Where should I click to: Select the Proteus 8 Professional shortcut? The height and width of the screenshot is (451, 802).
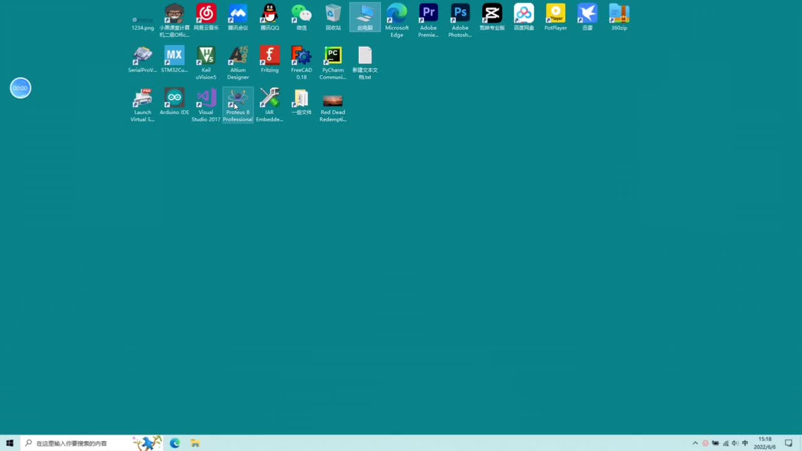click(x=237, y=105)
